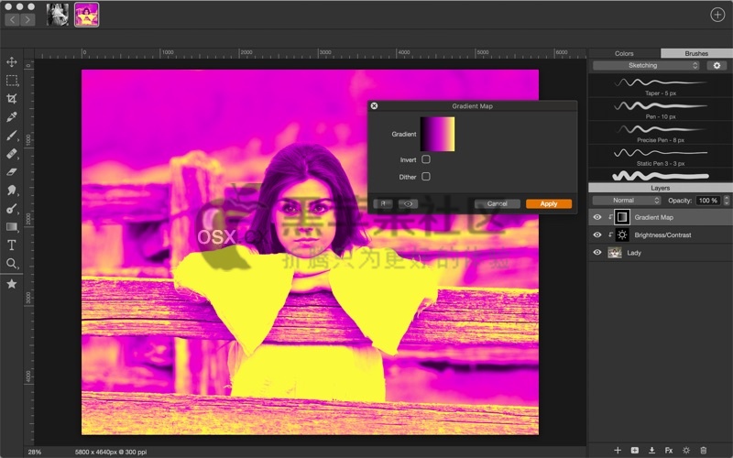
Task: Click the Gradient Map layer mask thumbnail
Action: pyautogui.click(x=622, y=217)
